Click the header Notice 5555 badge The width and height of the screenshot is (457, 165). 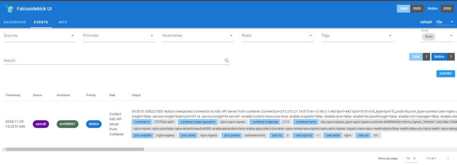(x=440, y=9)
